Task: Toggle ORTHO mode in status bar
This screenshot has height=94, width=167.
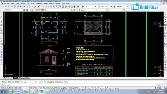Action: 40,88
